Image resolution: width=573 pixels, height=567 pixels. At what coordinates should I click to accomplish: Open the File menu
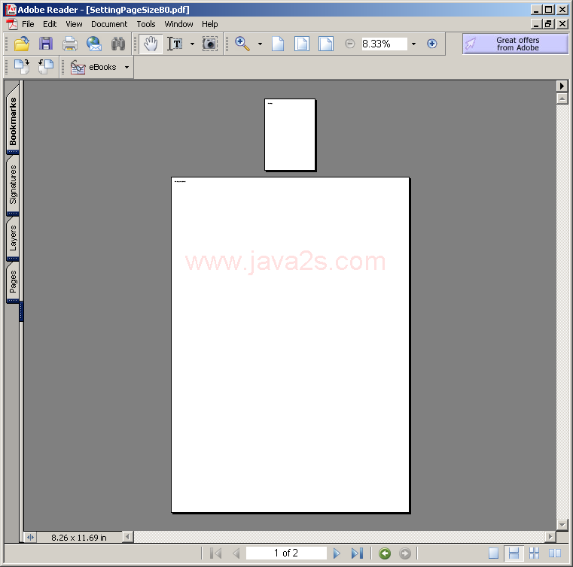tap(28, 24)
